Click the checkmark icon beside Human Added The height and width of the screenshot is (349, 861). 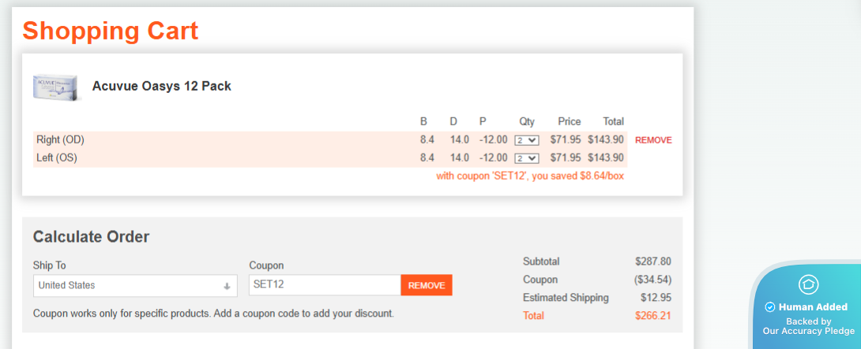(770, 307)
